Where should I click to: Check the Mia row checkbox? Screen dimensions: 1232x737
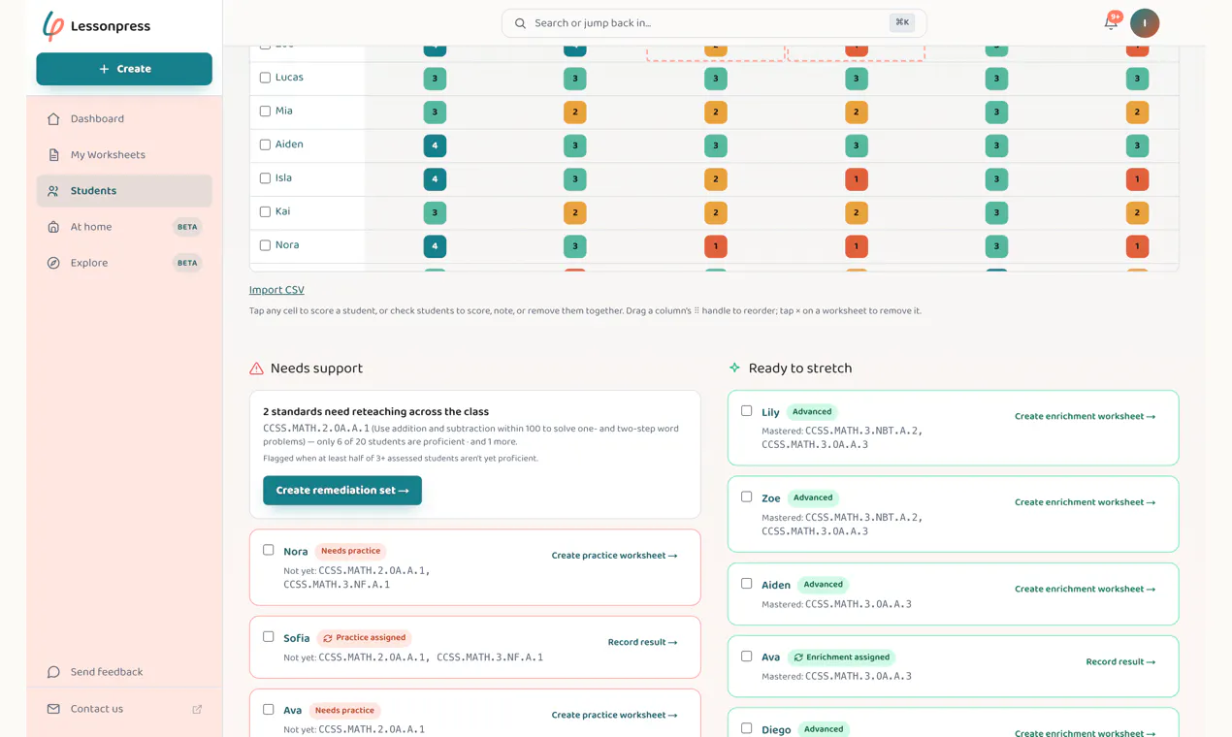click(x=265, y=112)
